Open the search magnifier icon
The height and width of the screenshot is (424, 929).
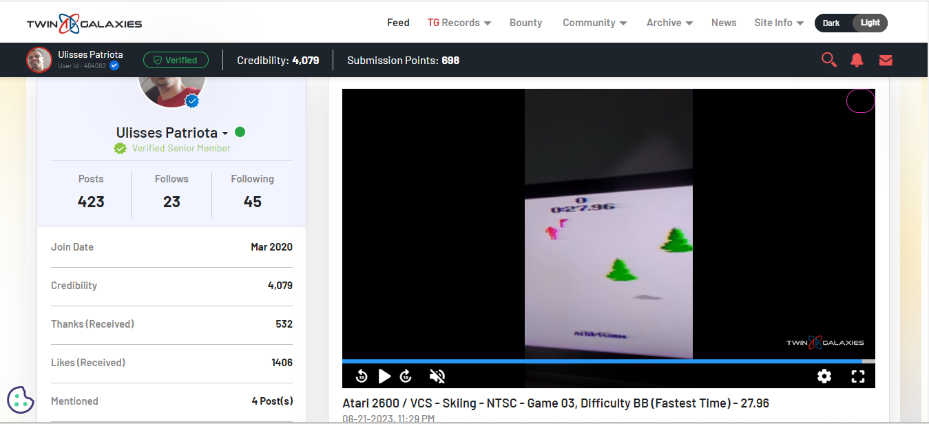click(x=828, y=60)
